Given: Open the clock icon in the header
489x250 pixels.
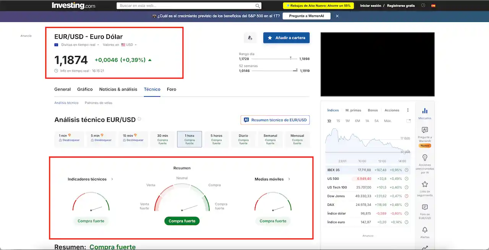Looking at the screenshot, I should 423,6.
